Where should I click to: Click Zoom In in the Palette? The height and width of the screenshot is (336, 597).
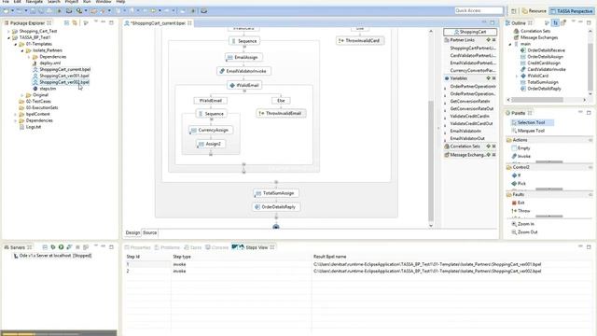523,224
